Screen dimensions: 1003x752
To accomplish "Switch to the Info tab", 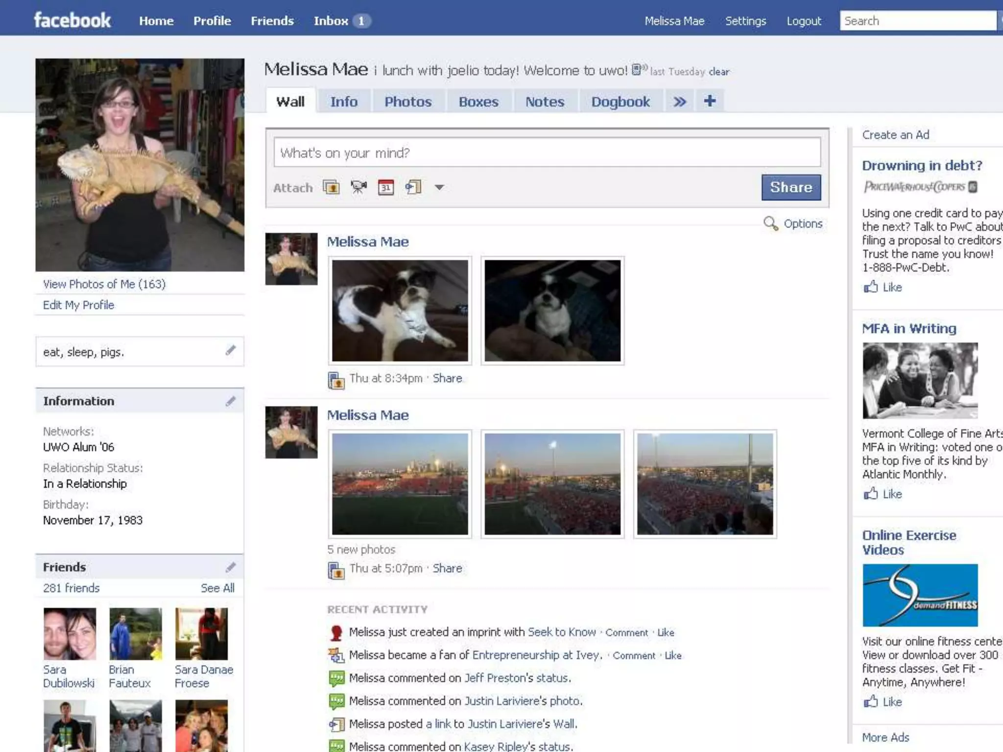I will pyautogui.click(x=344, y=102).
